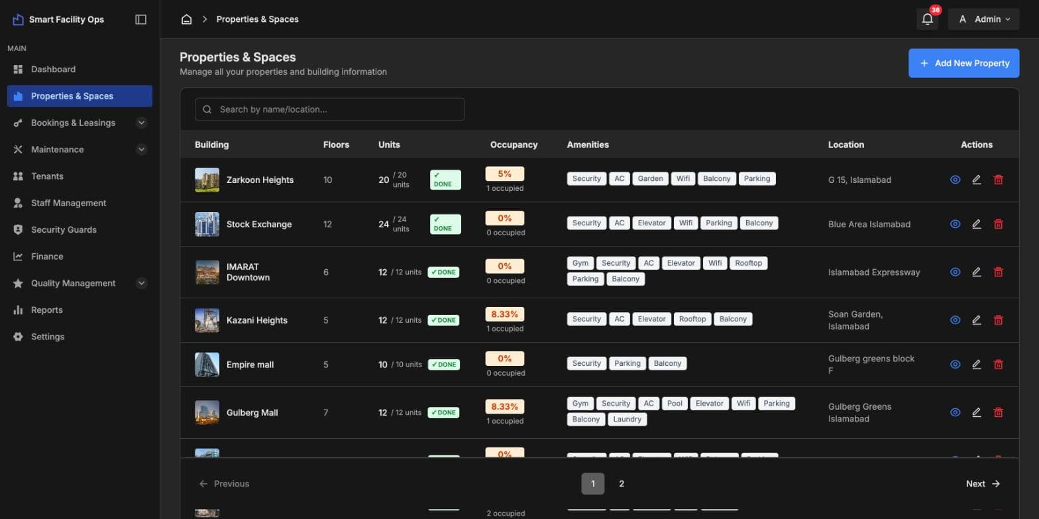Toggle the sidebar collapse icon
Screen dimensions: 1039x519
tap(140, 19)
